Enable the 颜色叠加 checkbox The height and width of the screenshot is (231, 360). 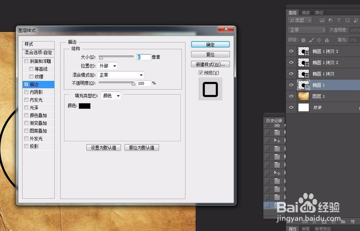point(26,115)
